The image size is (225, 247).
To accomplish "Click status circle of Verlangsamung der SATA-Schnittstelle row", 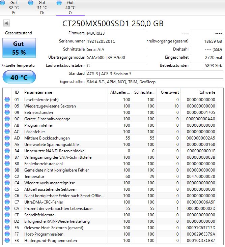I will 7,157.
